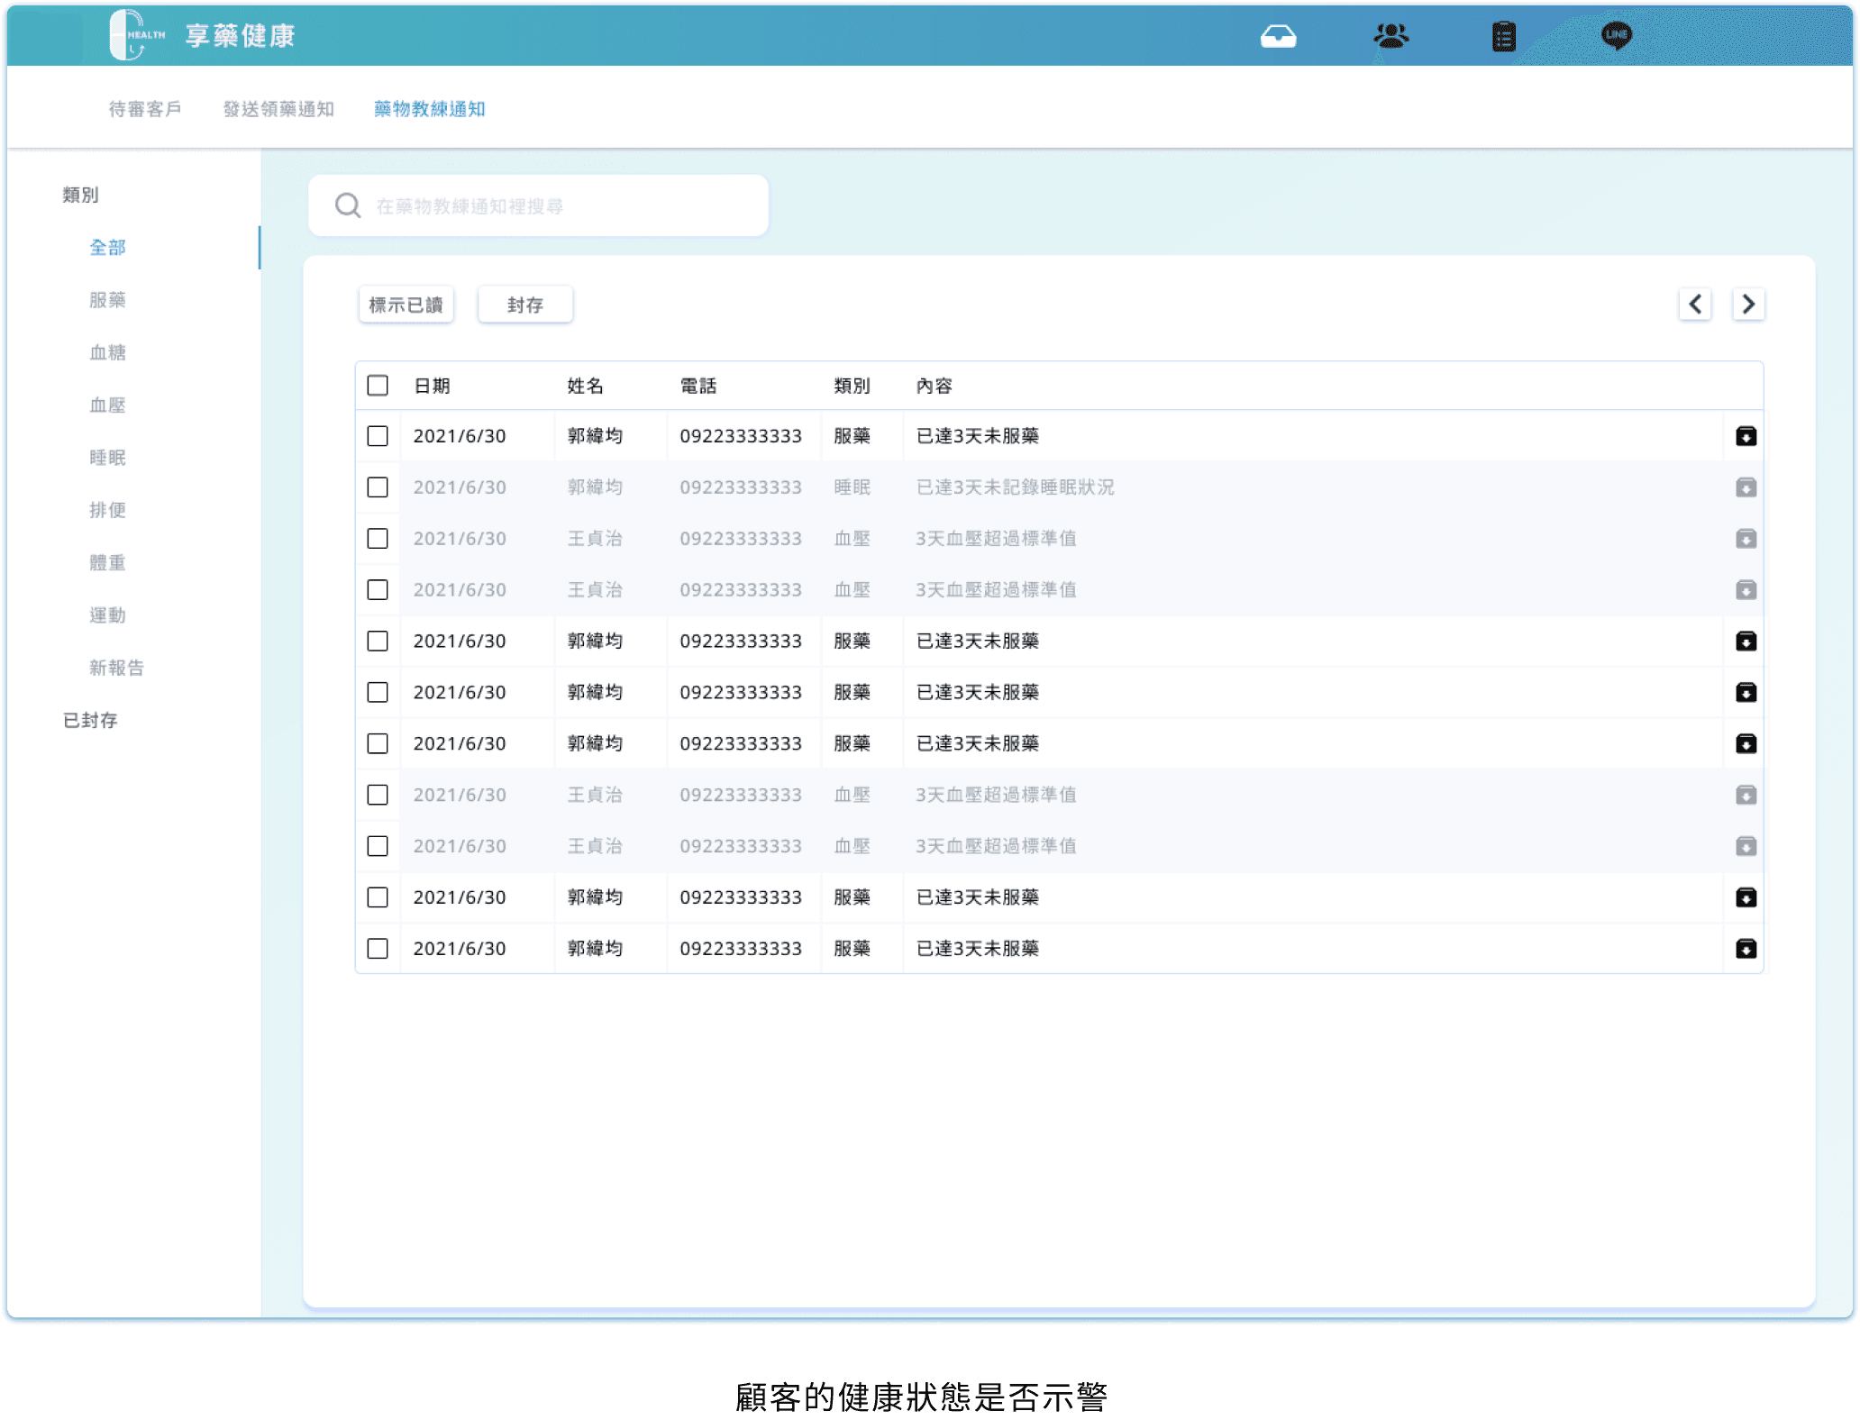Open the LINE chat icon in header

(x=1616, y=36)
